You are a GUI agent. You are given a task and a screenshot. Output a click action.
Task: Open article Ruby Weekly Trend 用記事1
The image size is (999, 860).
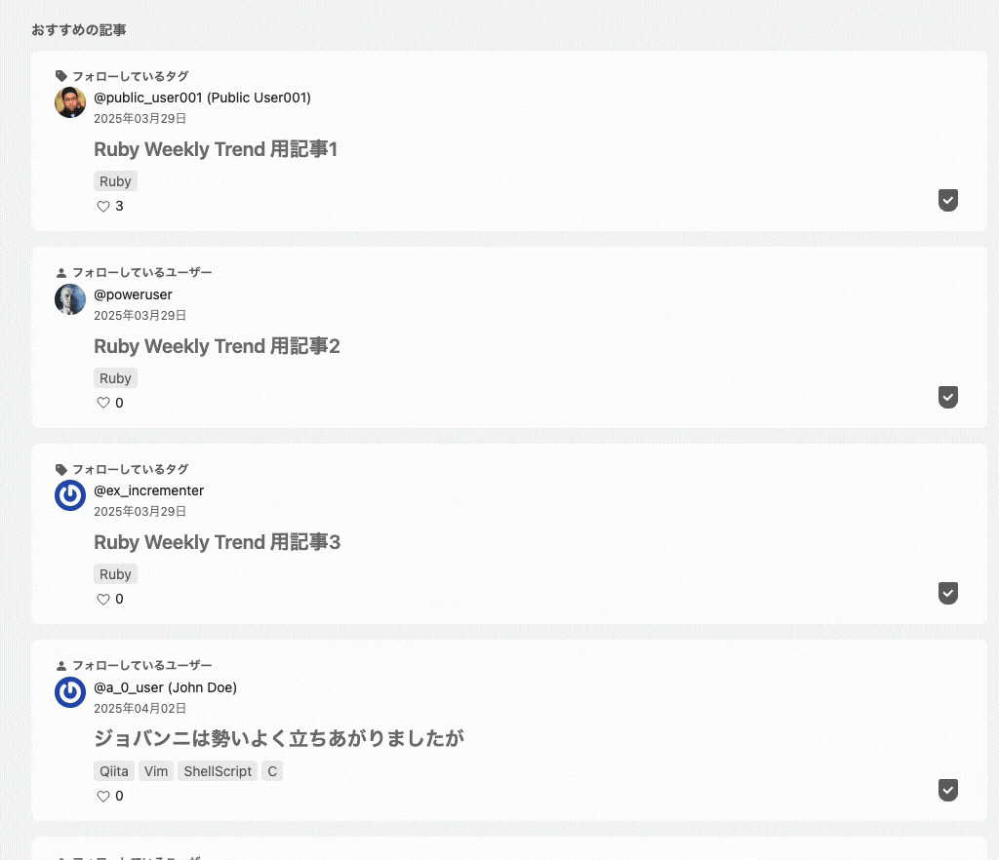click(x=216, y=149)
